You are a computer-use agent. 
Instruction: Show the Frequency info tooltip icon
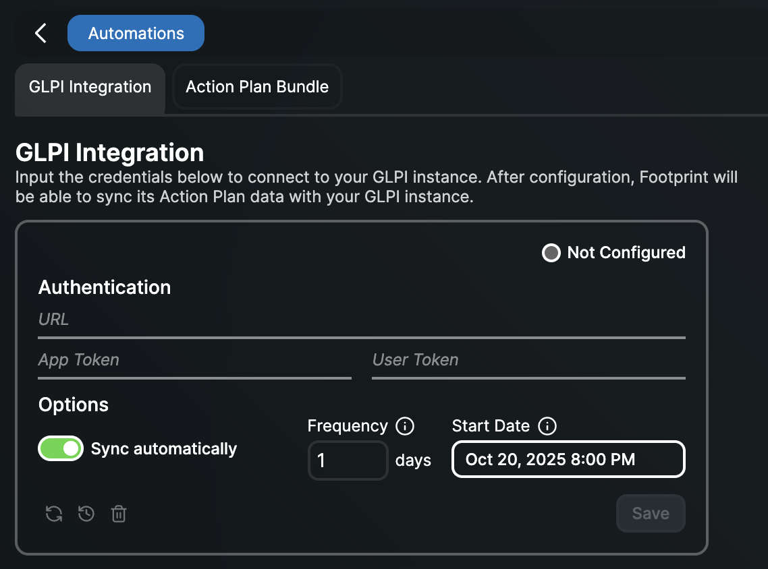405,425
